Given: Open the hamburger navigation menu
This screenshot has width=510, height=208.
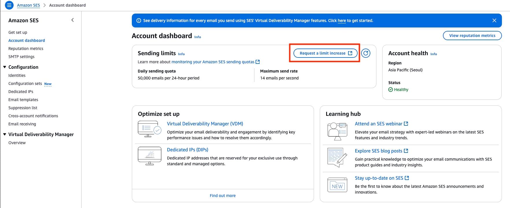Looking at the screenshot, I should pyautogui.click(x=9, y=5).
